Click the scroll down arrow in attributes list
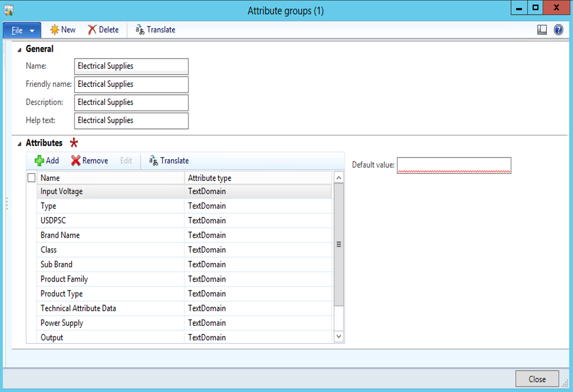Viewport: 573px width, 392px height. click(x=339, y=336)
